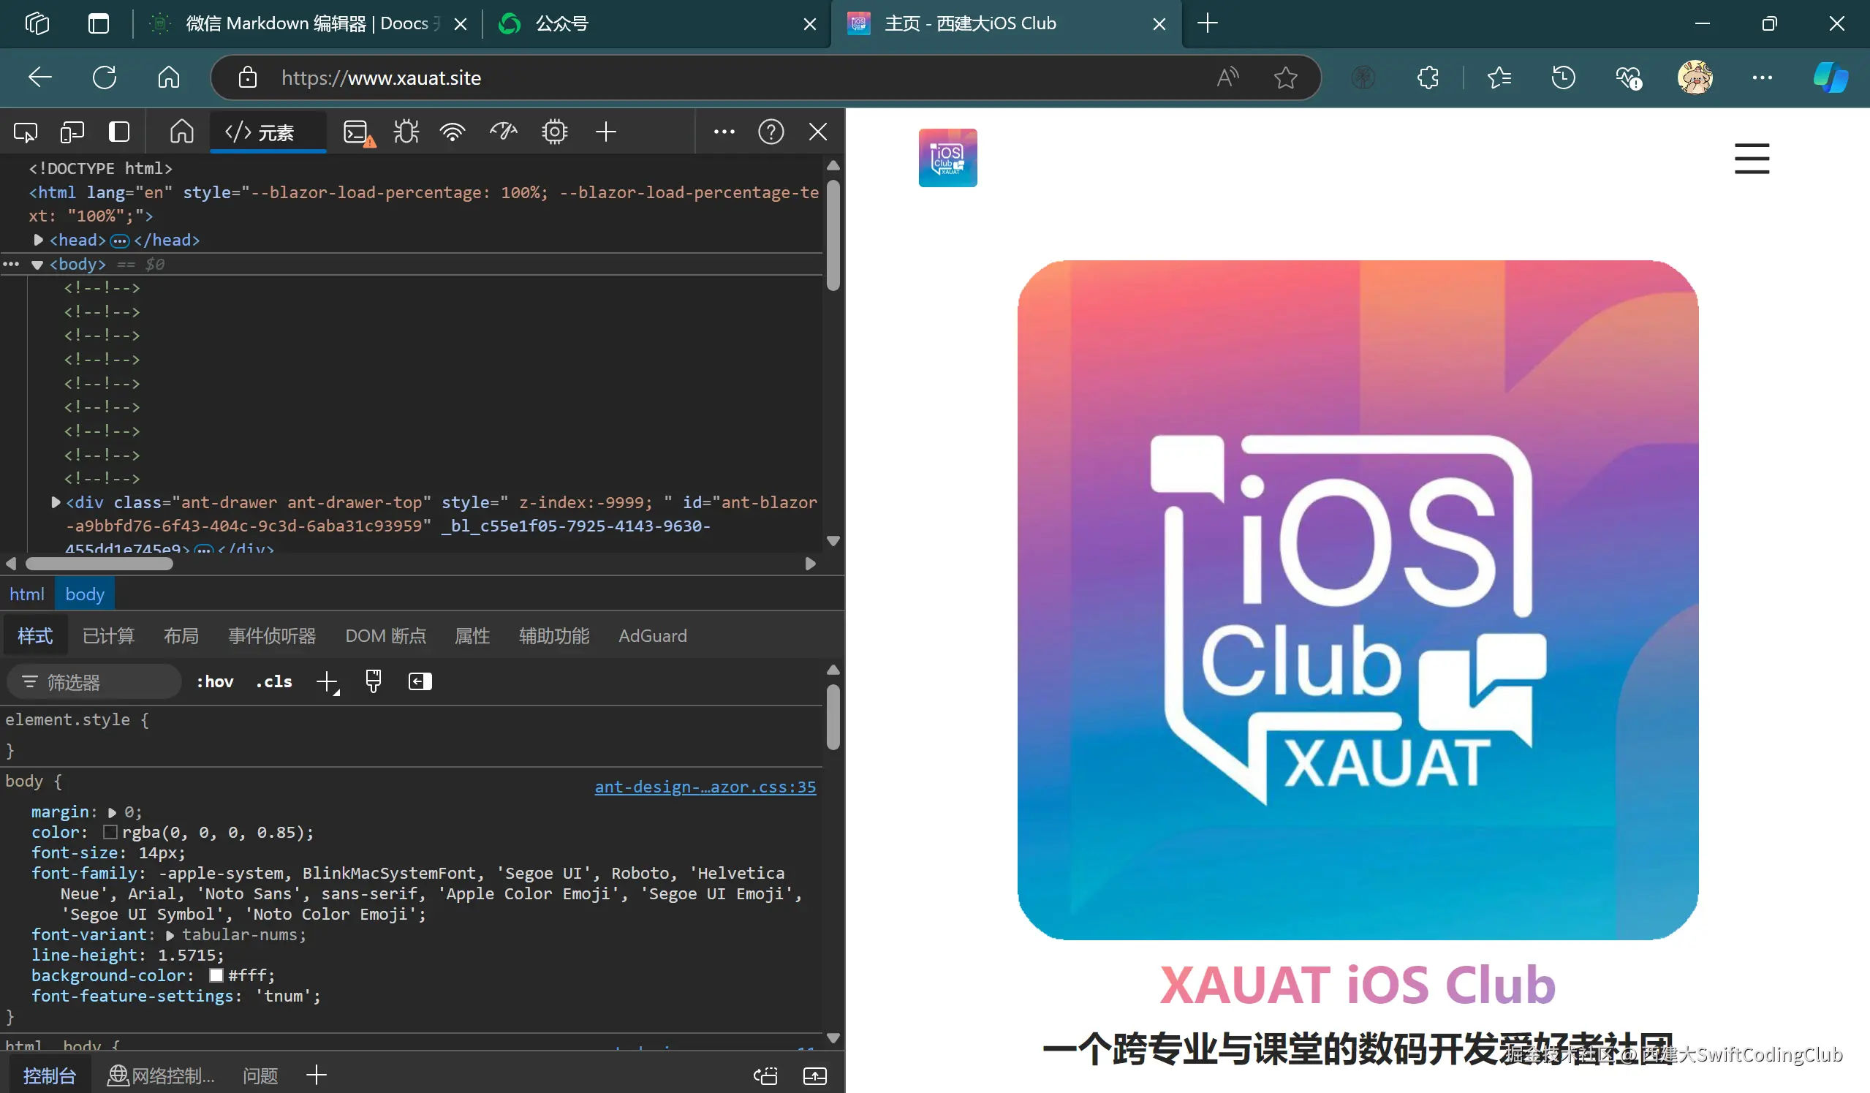Viewport: 1870px width, 1093px height.
Task: Click the hamburger menu on webpage
Action: pos(1752,158)
